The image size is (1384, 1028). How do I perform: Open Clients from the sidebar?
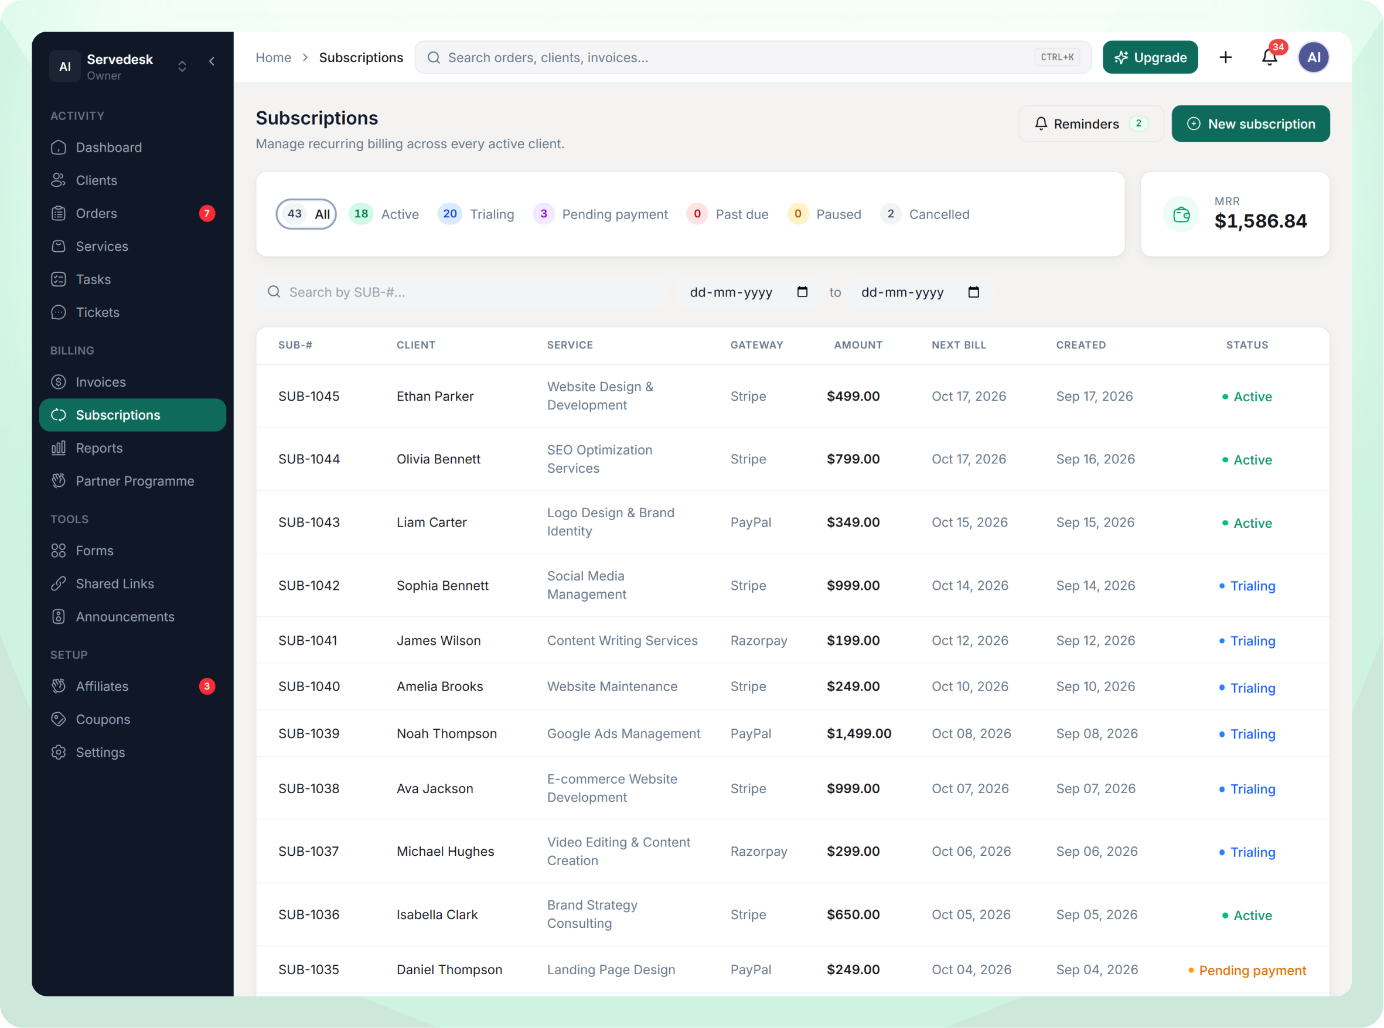132,180
